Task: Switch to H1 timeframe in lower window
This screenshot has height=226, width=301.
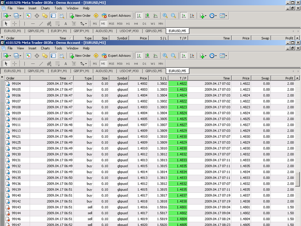Action: point(128,64)
